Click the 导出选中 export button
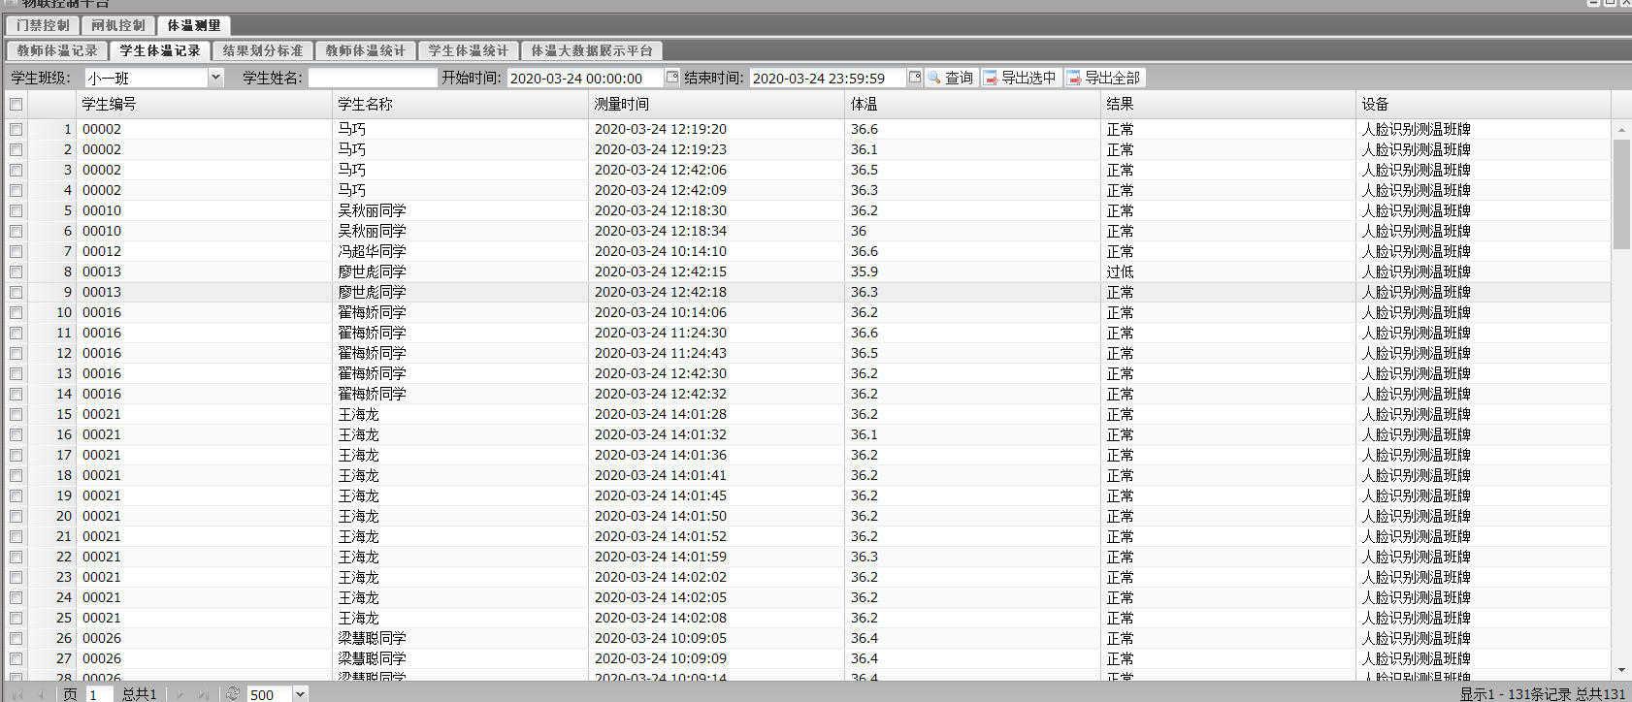Screen dimensions: 1632x702 click(x=1020, y=78)
